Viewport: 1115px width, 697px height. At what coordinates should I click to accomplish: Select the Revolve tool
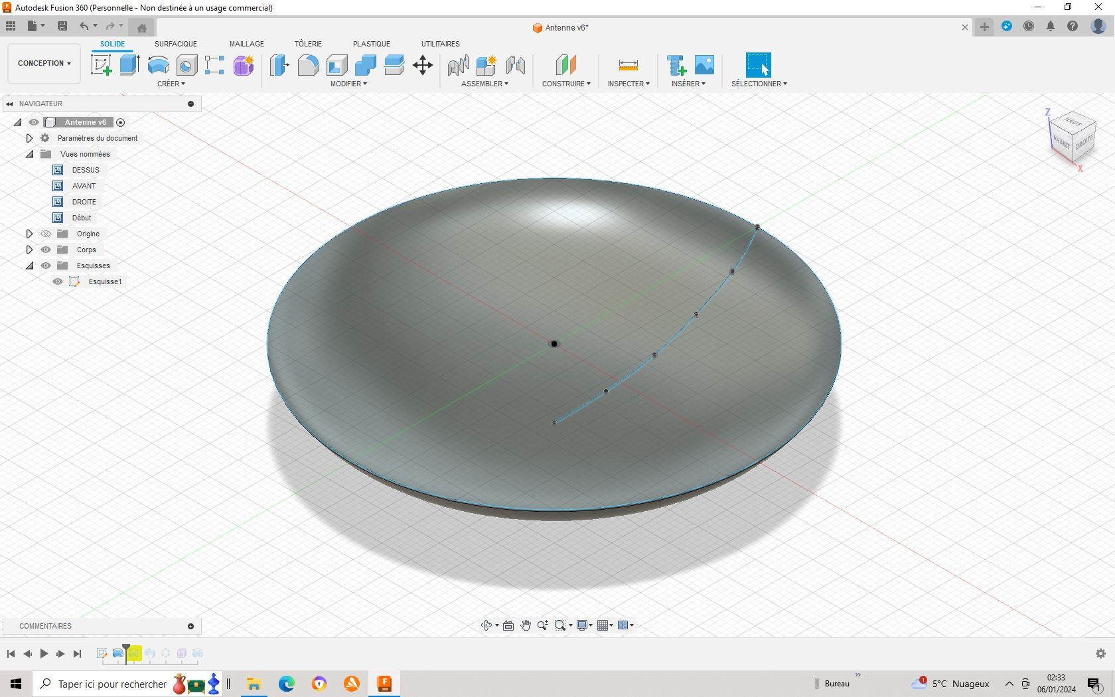pyautogui.click(x=158, y=65)
